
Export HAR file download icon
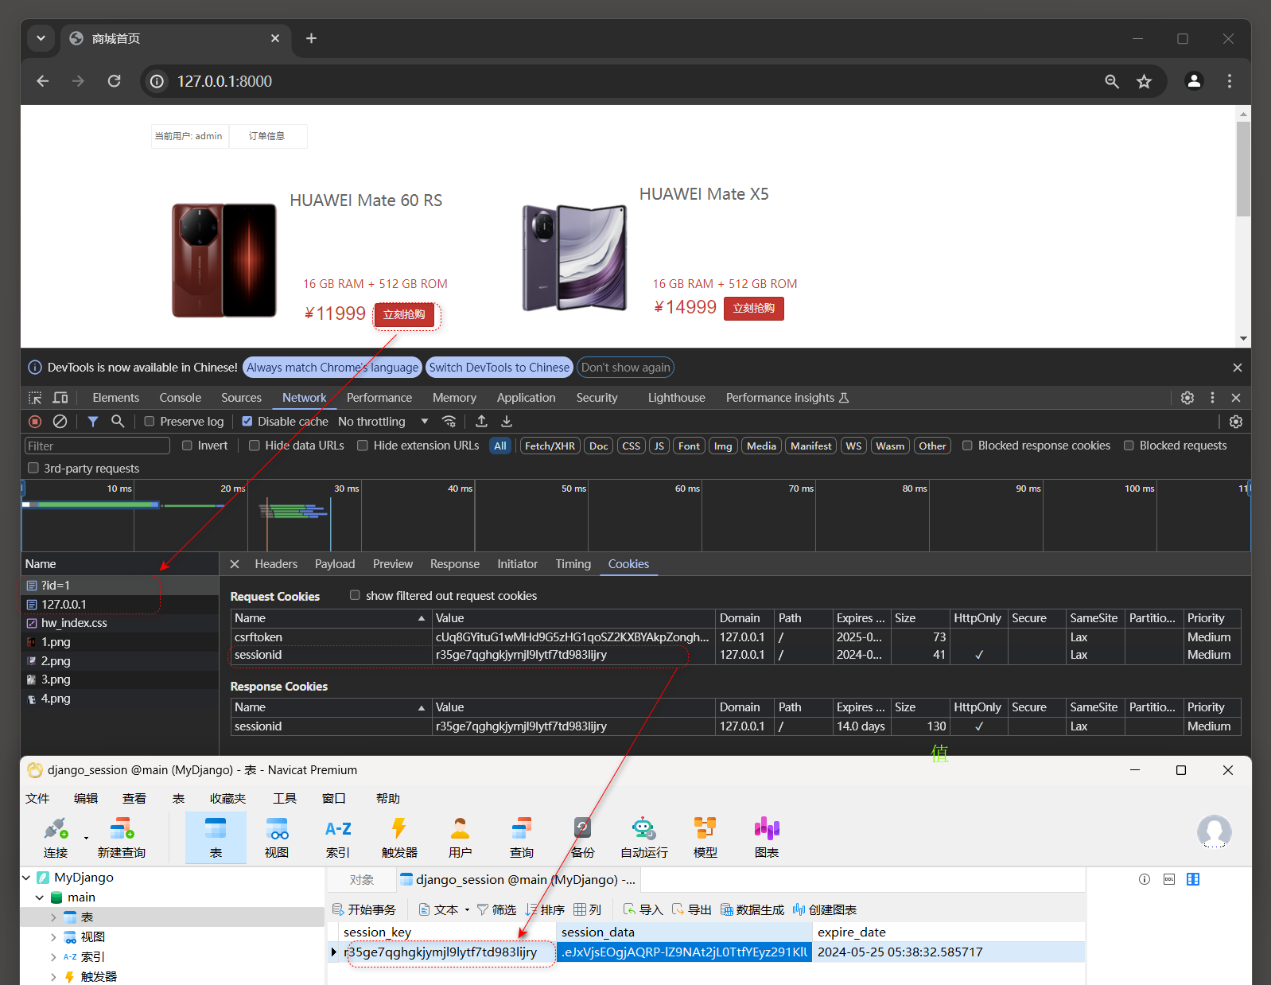(x=507, y=422)
